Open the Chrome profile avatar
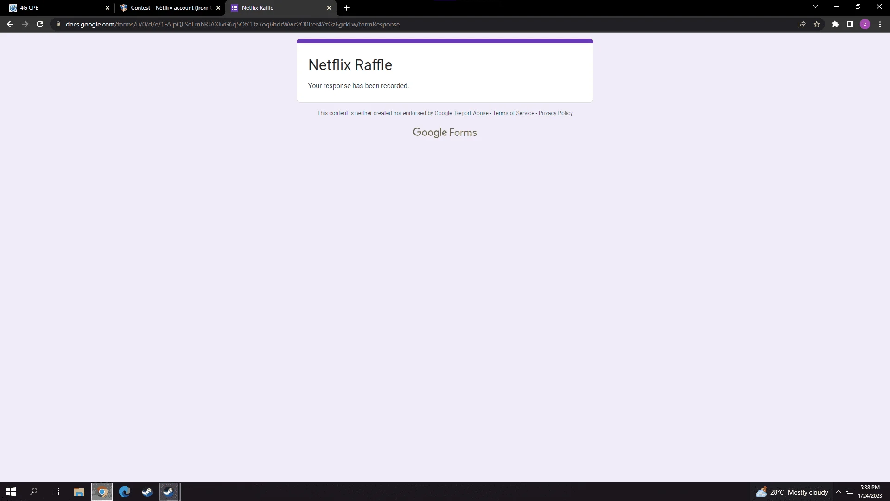The height and width of the screenshot is (501, 890). [865, 24]
